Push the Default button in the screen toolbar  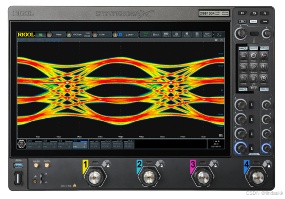(x=156, y=35)
